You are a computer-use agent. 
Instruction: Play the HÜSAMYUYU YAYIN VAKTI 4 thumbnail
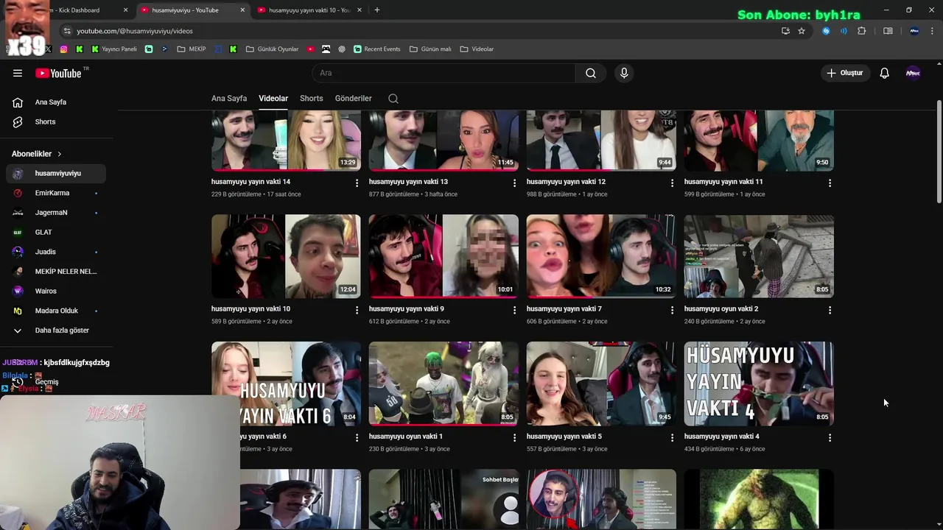click(x=759, y=384)
